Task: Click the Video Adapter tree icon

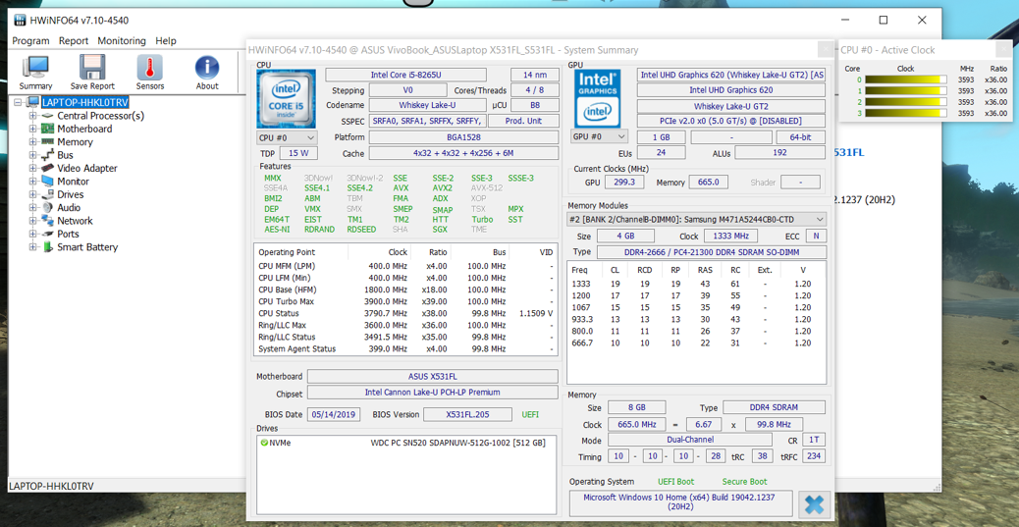Action: 47,168
